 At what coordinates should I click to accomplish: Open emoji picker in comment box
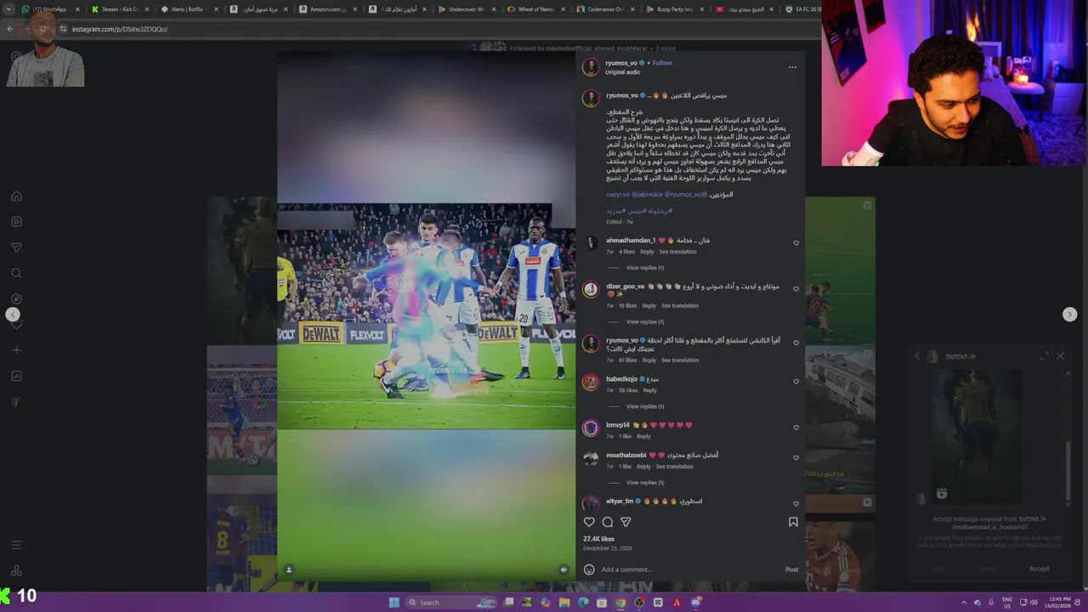(589, 569)
